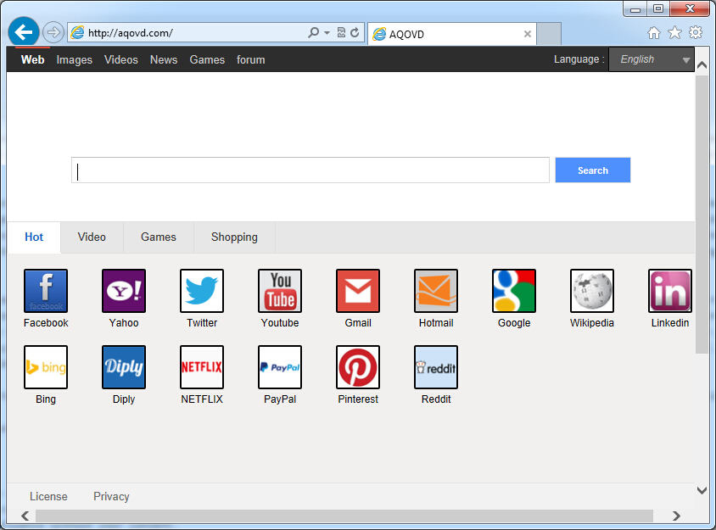716x530 pixels.
Task: Switch to the Video tab
Action: (x=92, y=237)
